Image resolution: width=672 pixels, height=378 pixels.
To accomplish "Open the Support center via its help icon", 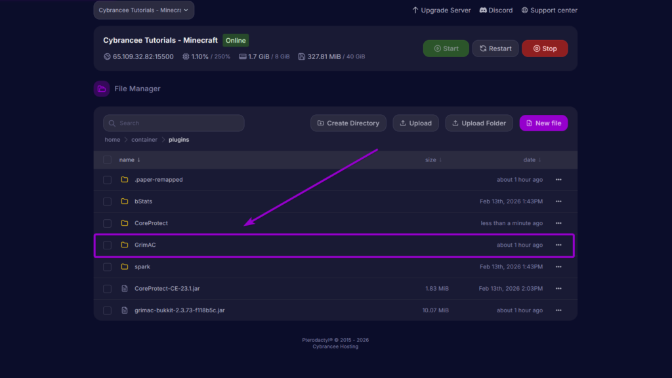I will click(x=524, y=10).
